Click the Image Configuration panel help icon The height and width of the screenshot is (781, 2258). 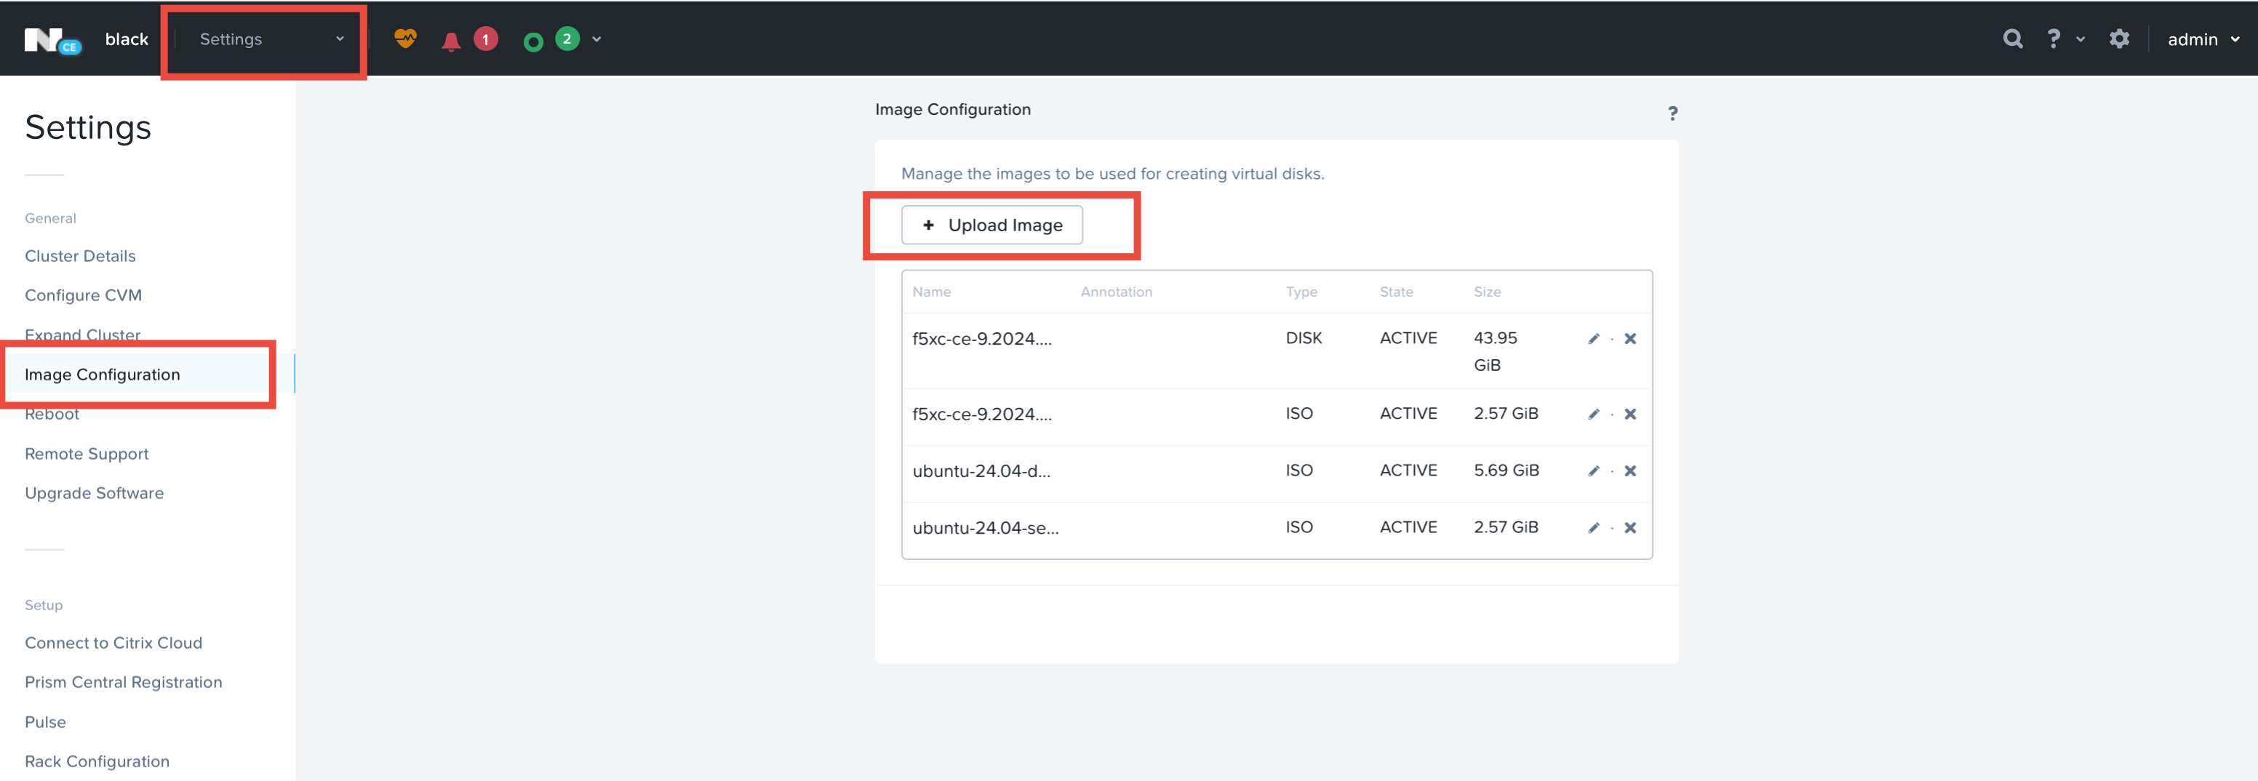[1673, 113]
